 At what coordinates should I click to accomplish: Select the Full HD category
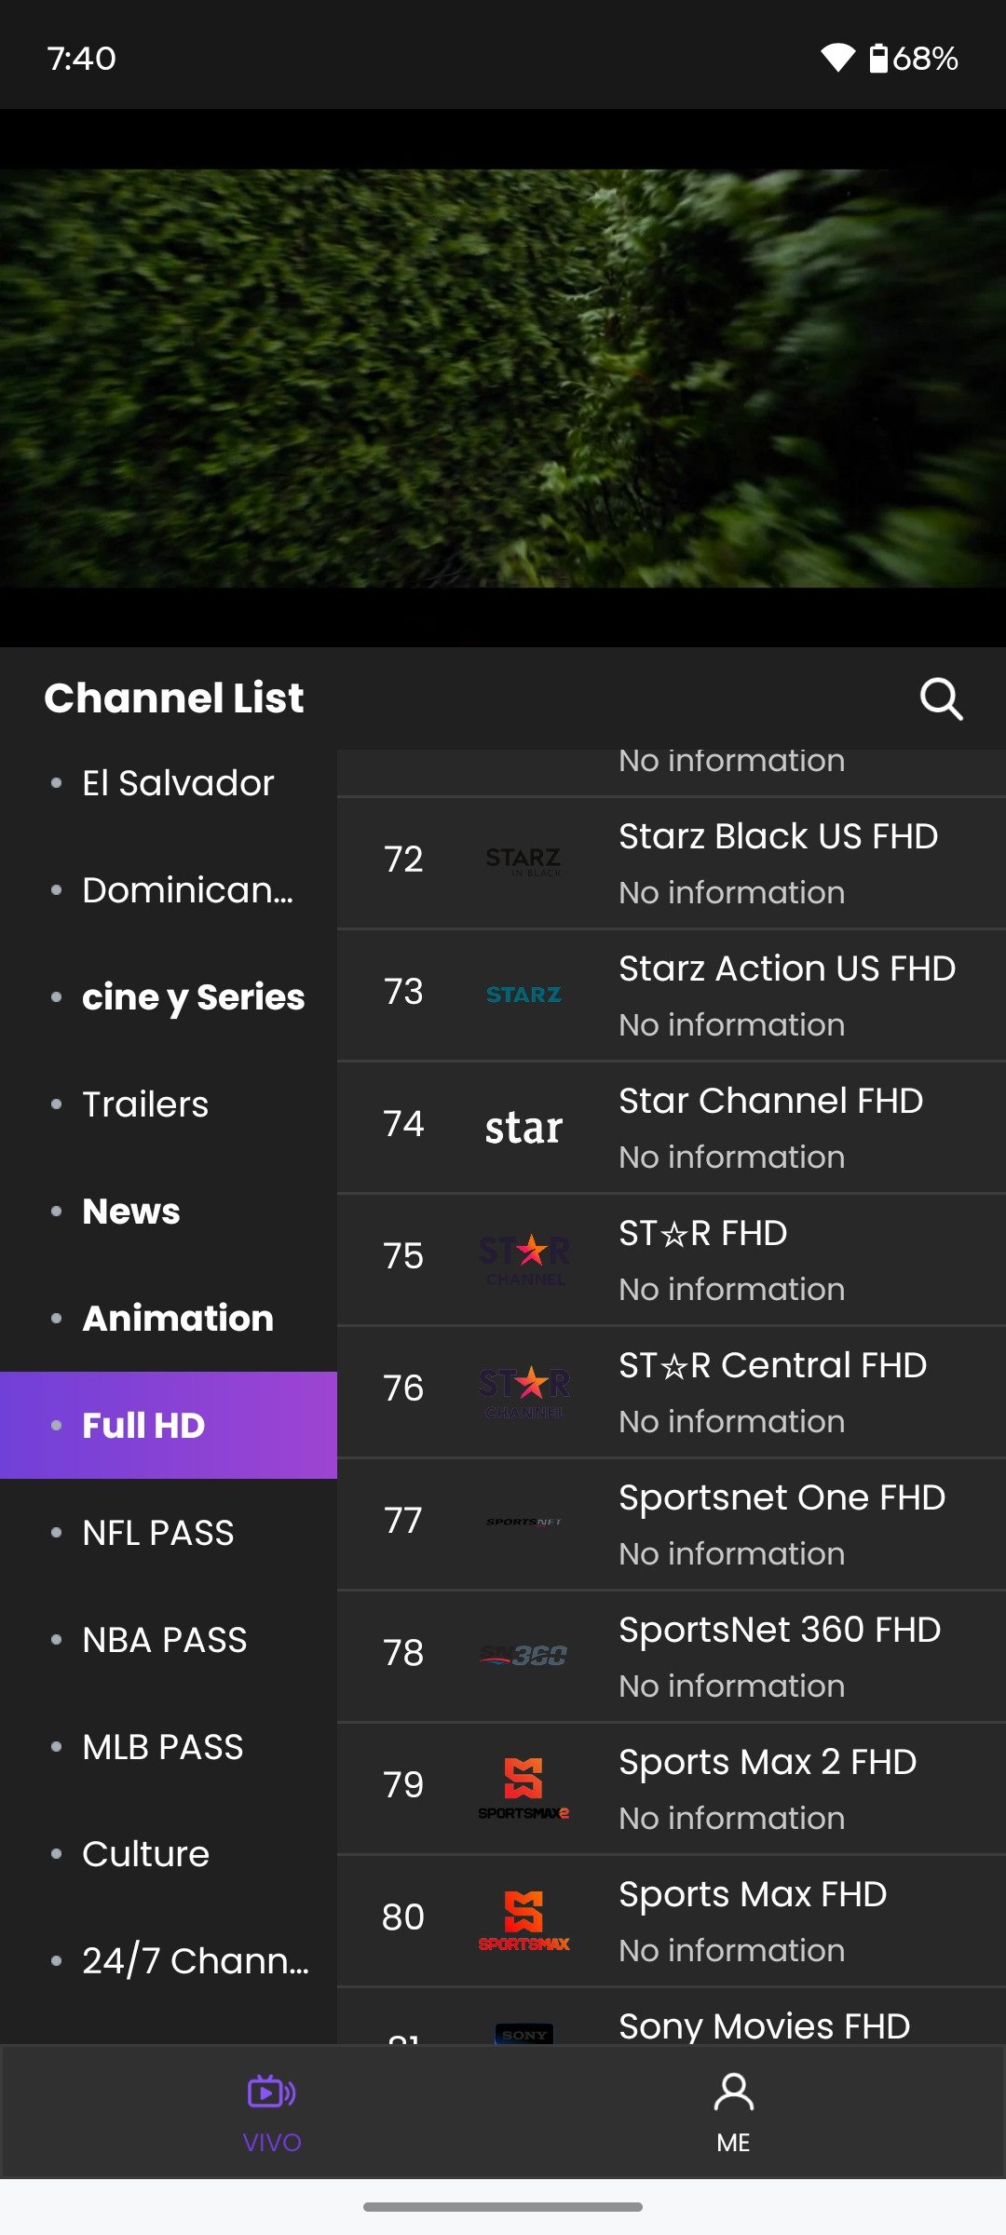[169, 1425]
